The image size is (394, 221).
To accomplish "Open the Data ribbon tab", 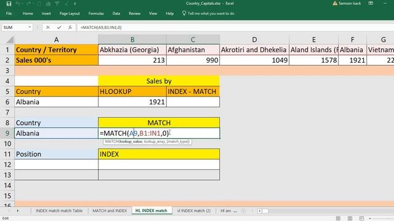I will 116,14.
